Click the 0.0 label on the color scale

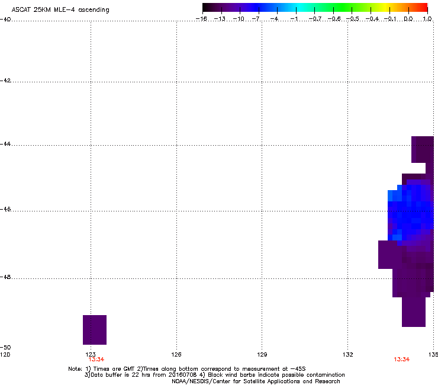[408, 19]
